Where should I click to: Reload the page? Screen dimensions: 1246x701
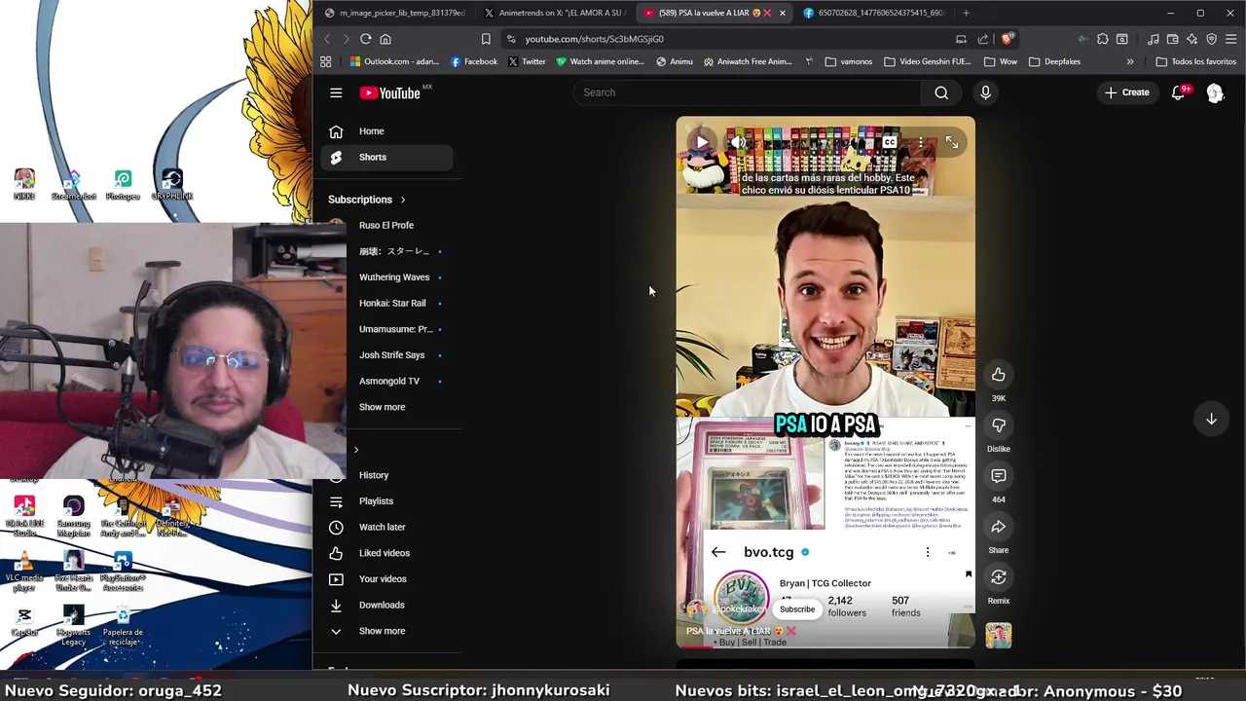click(x=365, y=39)
